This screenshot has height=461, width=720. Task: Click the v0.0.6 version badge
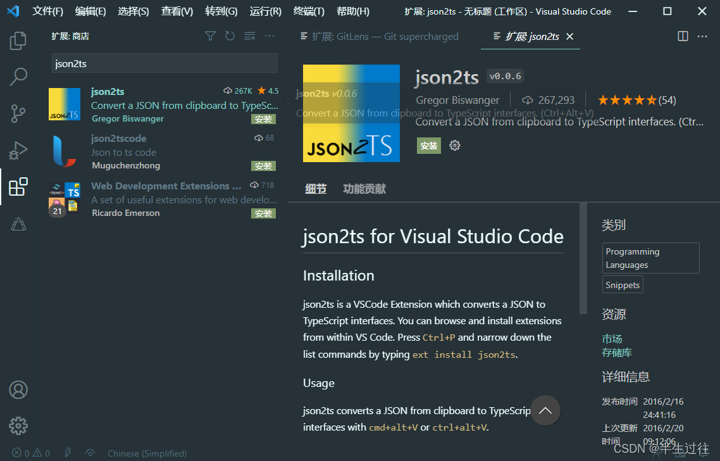click(x=505, y=76)
